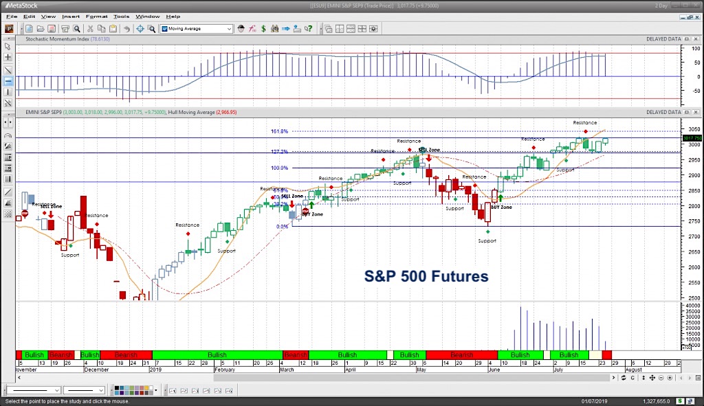The image size is (704, 406).
Task: Select the crosshair target tool
Action: 140,29
